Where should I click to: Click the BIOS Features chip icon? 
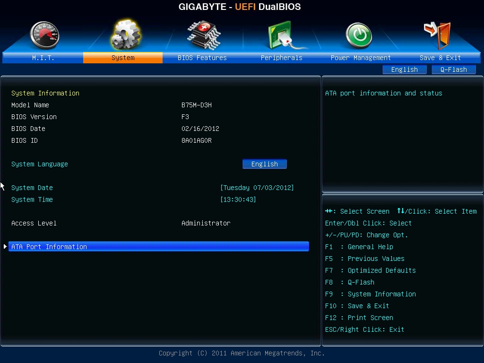(x=204, y=35)
